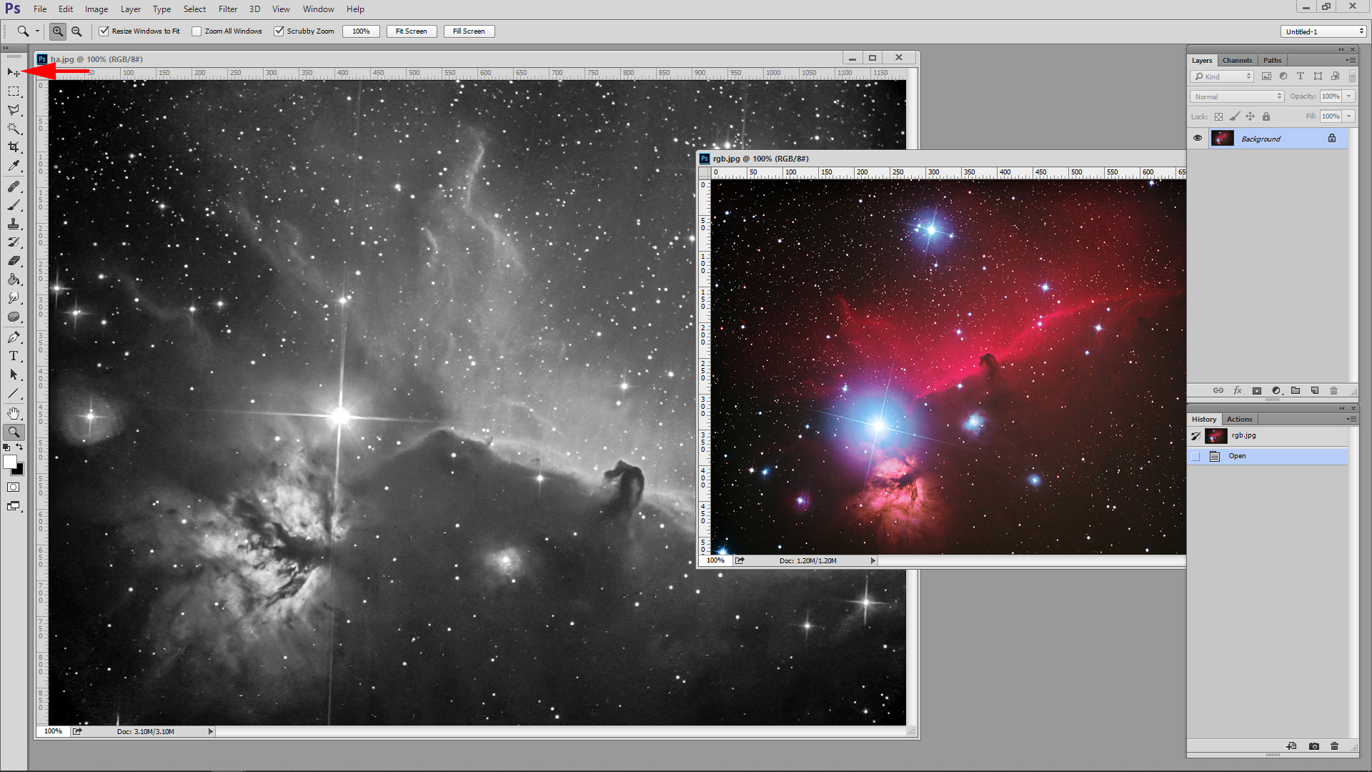This screenshot has width=1372, height=772.
Task: Click Add layer mask icon
Action: [x=1257, y=390]
